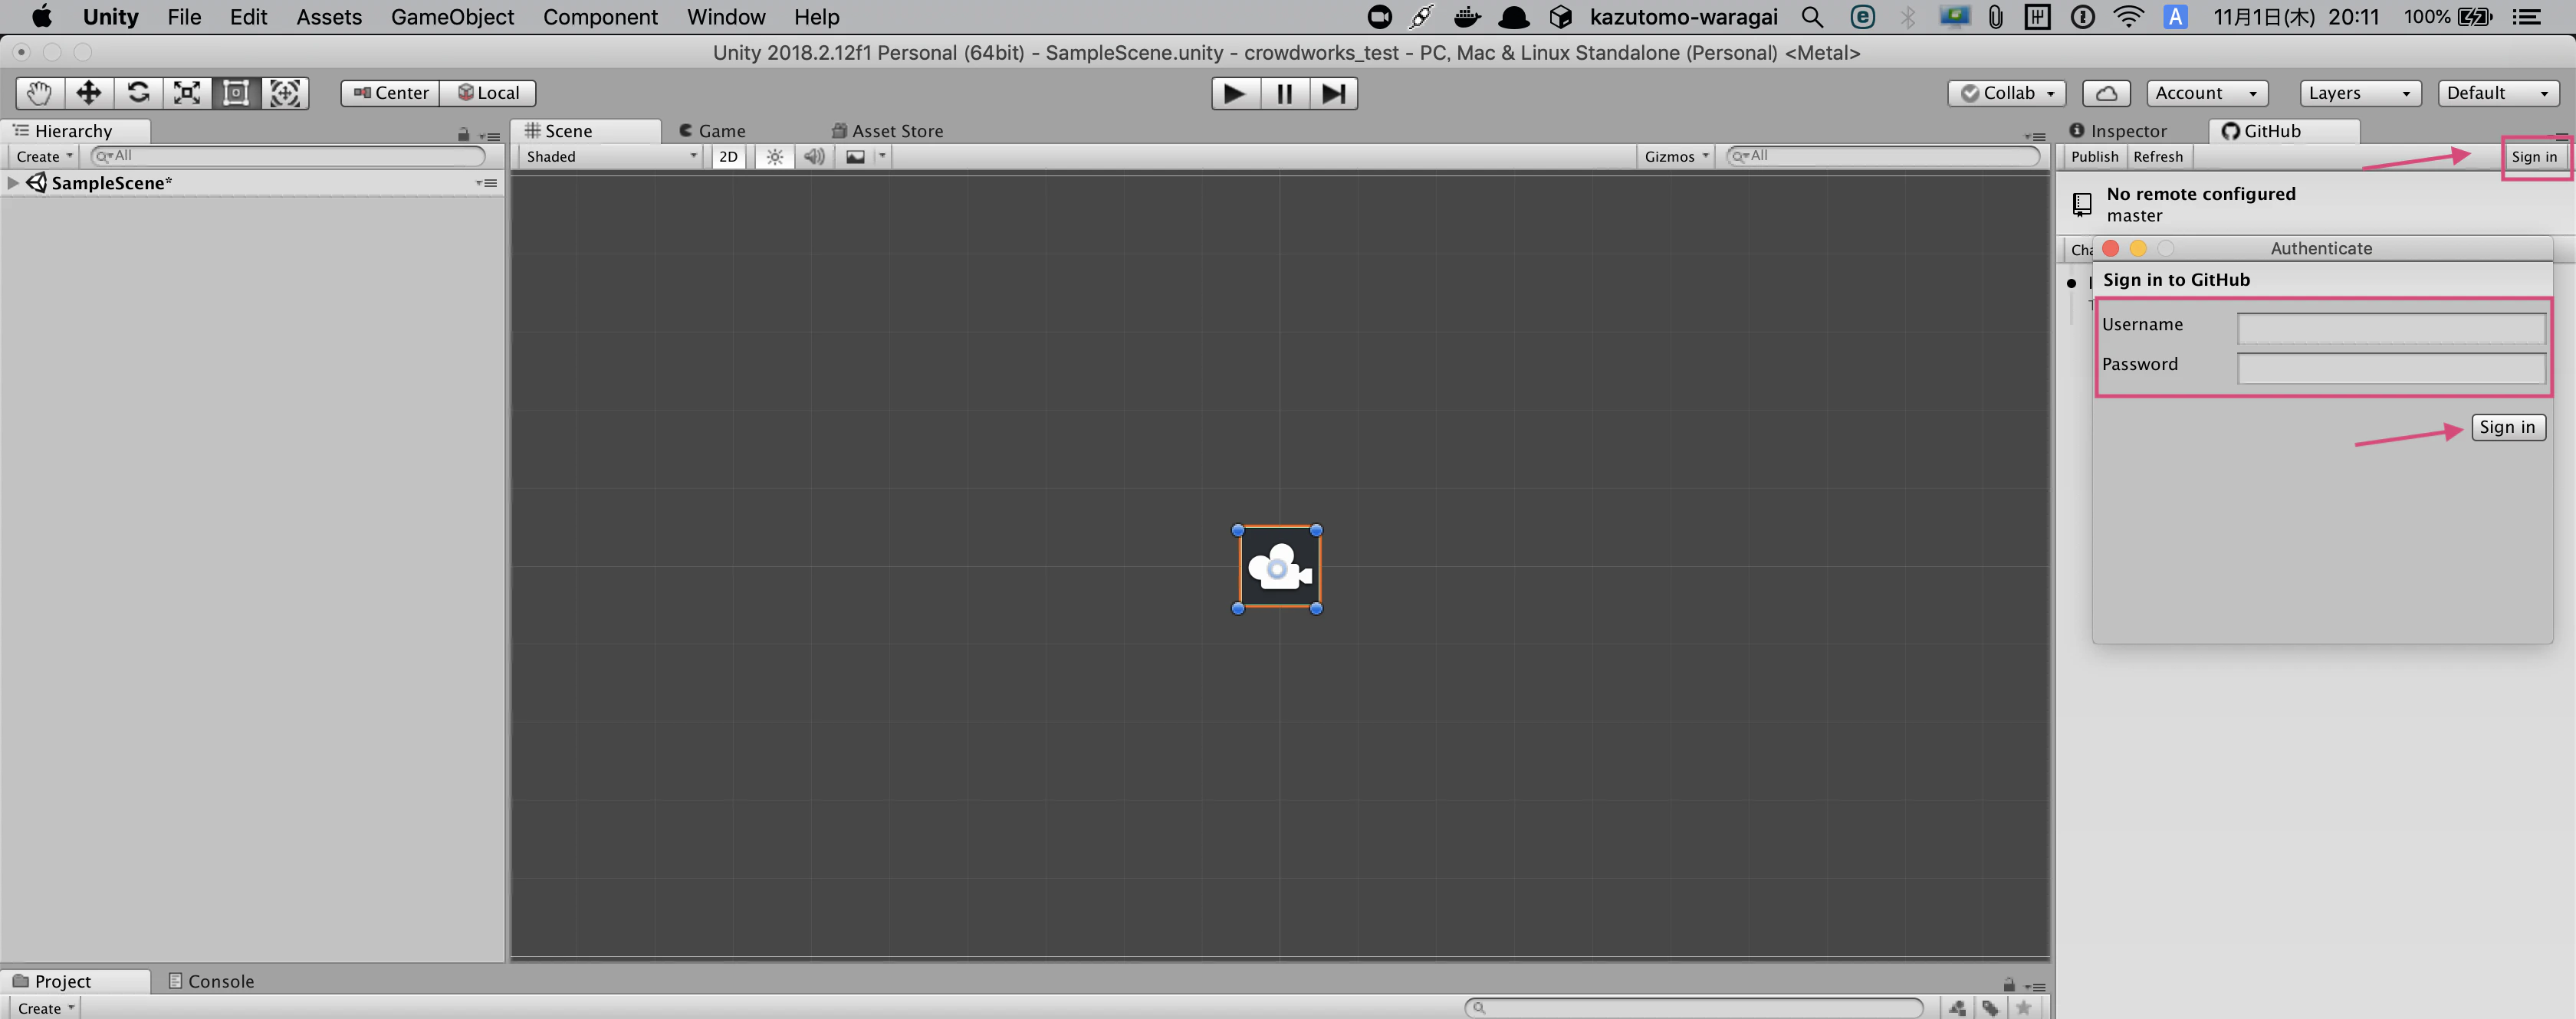Open the Hierarchy Create dropdown

44,156
